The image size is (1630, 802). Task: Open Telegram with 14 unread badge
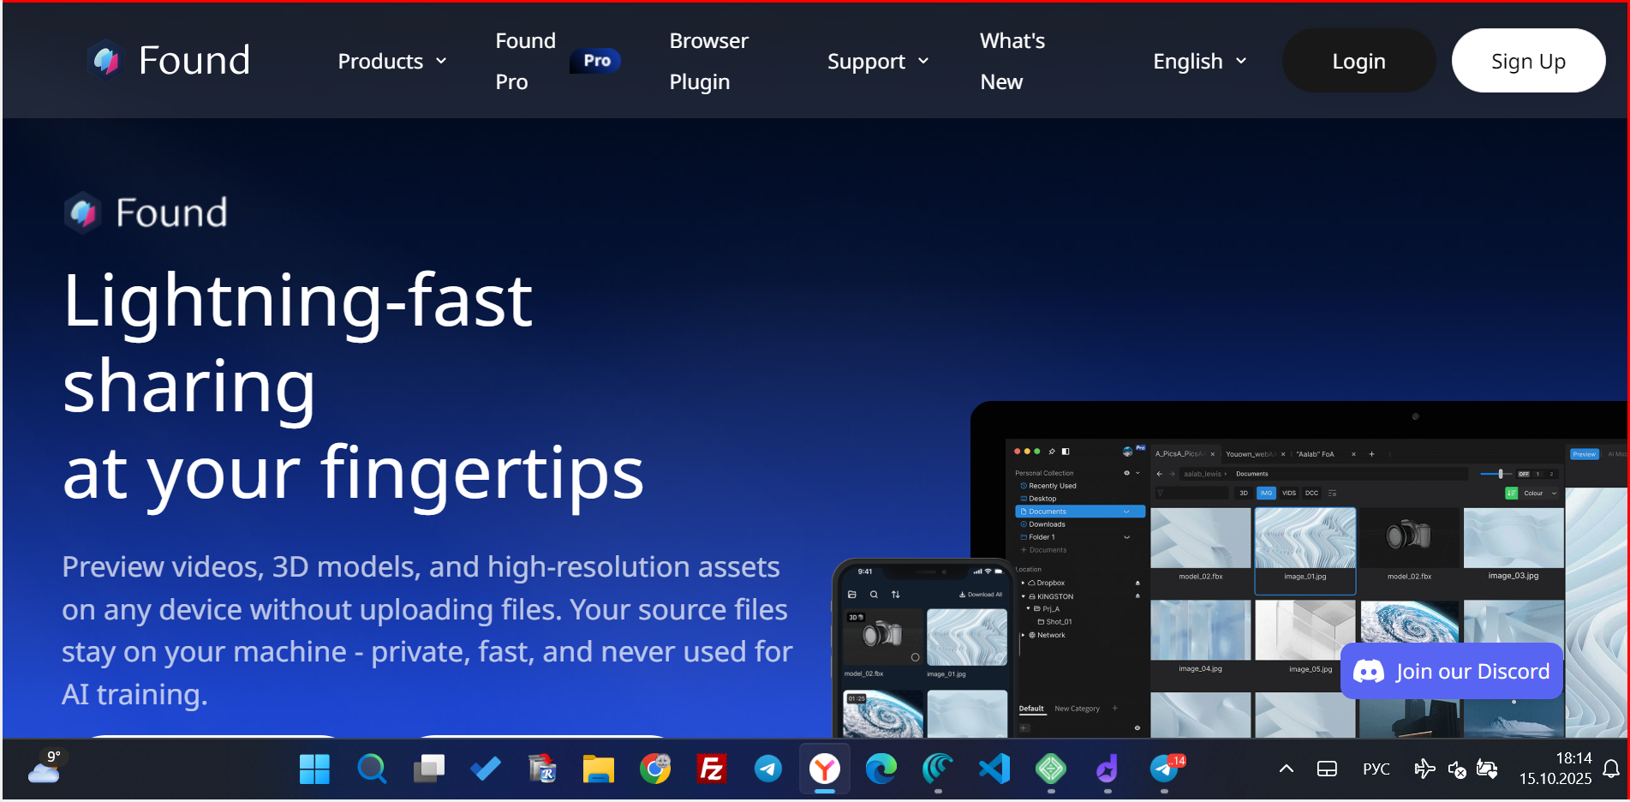coord(1165,769)
